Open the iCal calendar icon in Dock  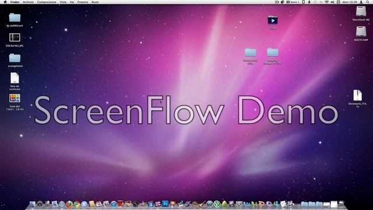coord(98,204)
